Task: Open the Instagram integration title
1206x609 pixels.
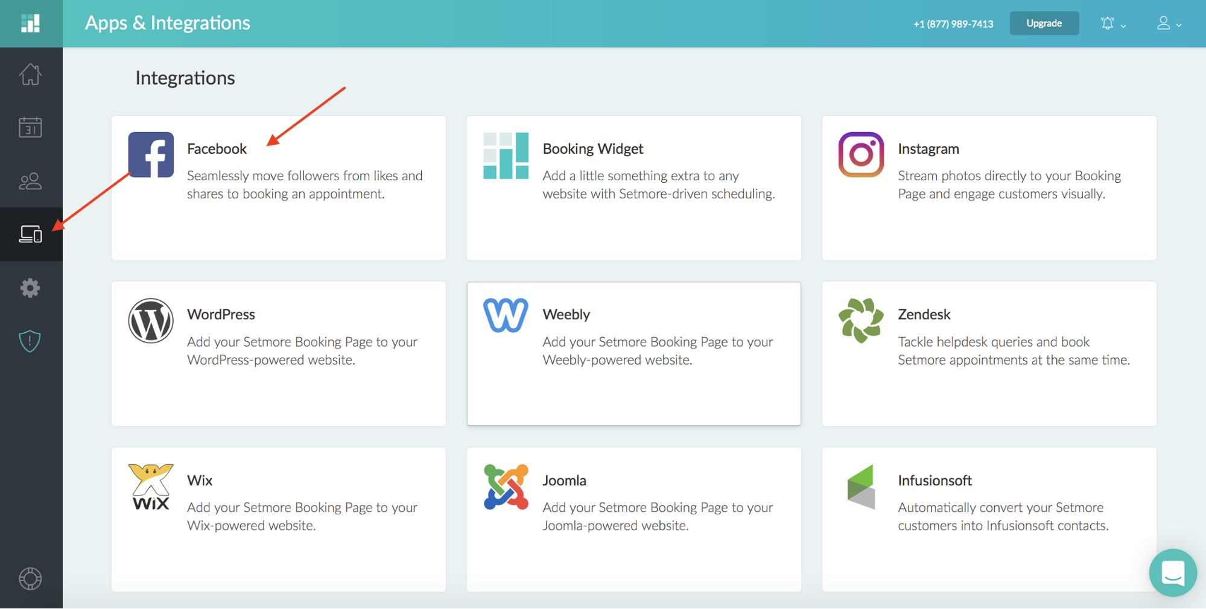Action: click(928, 149)
